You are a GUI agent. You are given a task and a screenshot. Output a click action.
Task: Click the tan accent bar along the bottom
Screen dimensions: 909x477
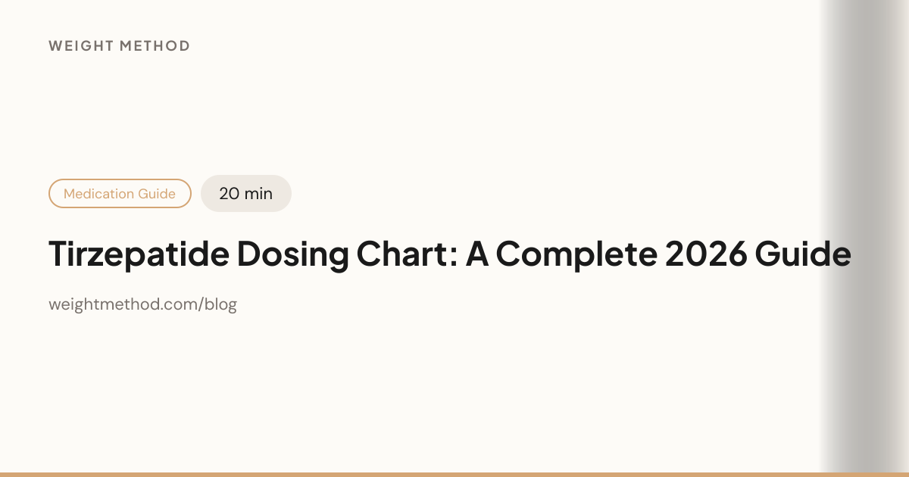point(454,474)
